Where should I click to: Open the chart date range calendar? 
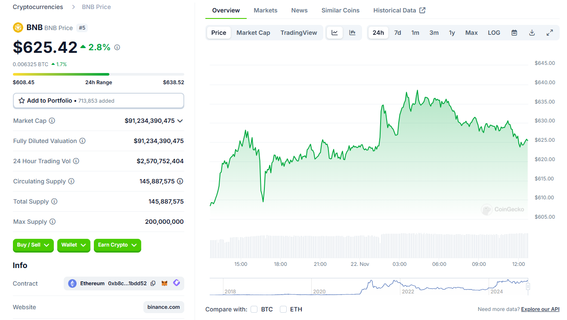click(x=514, y=33)
